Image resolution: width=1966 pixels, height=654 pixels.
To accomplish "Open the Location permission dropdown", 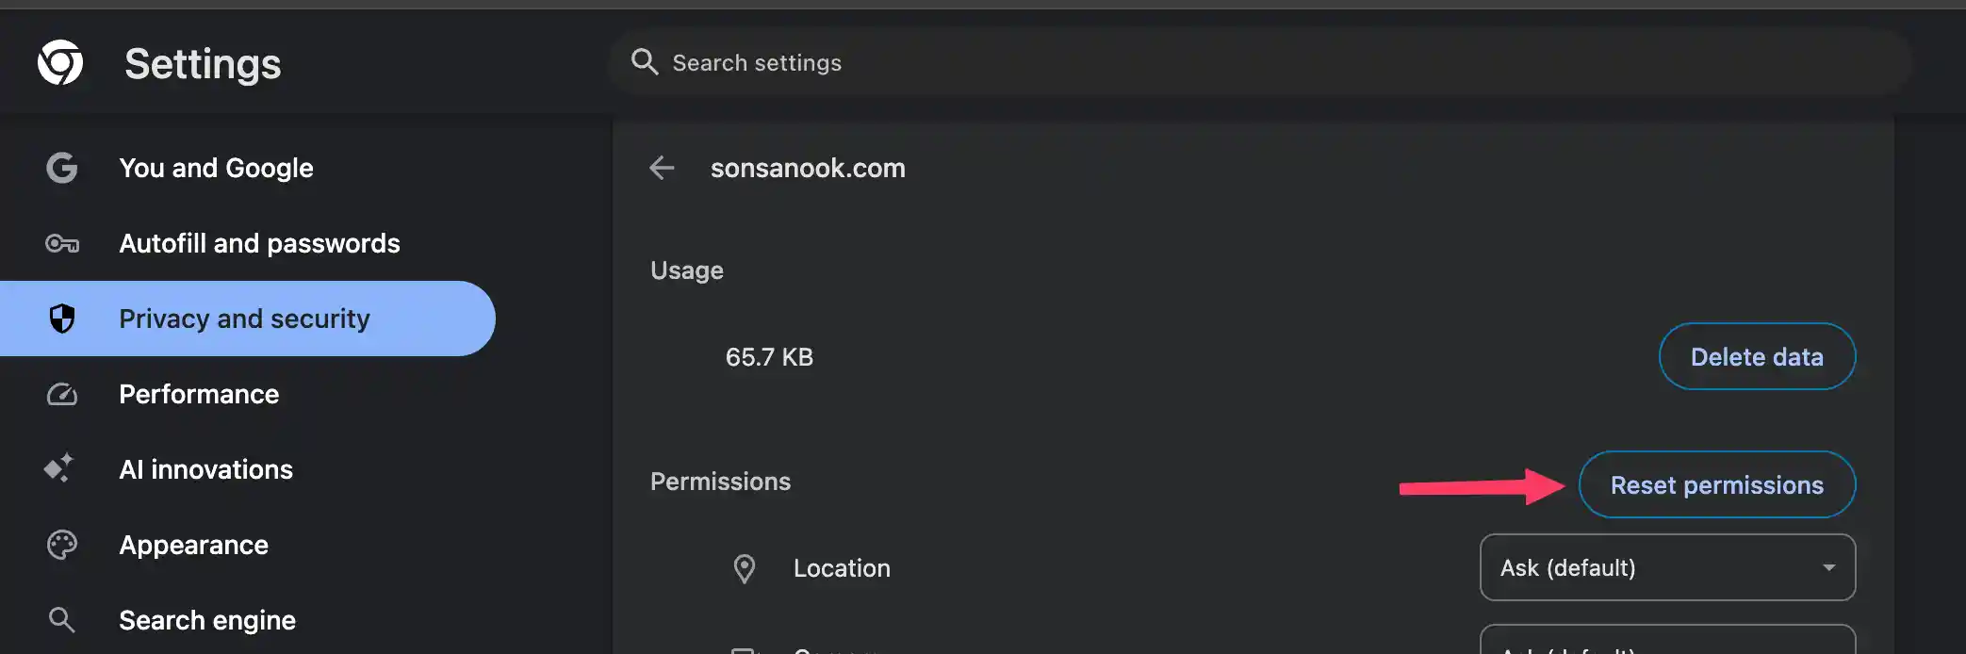I will tap(1667, 567).
